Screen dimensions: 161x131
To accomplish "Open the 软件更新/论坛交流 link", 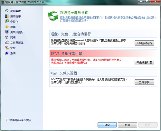I will (20, 120).
